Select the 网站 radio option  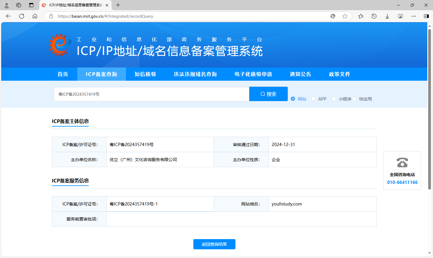(x=293, y=99)
